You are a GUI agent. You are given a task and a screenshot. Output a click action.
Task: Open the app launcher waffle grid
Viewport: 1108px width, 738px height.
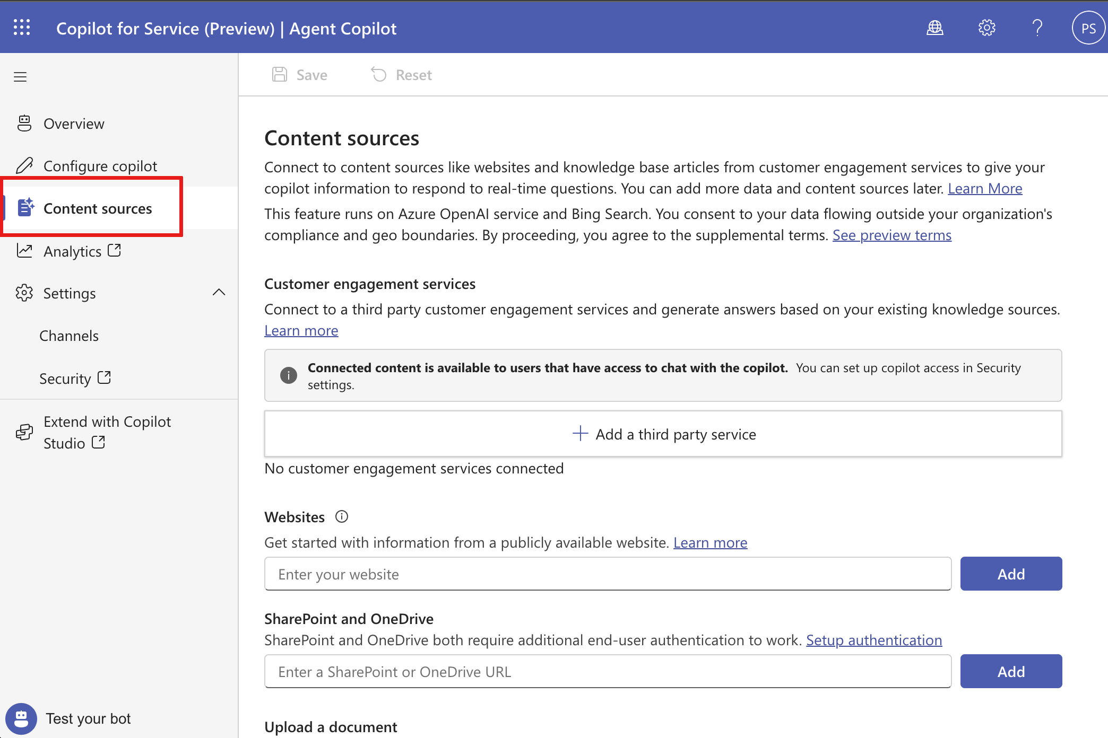coord(22,27)
